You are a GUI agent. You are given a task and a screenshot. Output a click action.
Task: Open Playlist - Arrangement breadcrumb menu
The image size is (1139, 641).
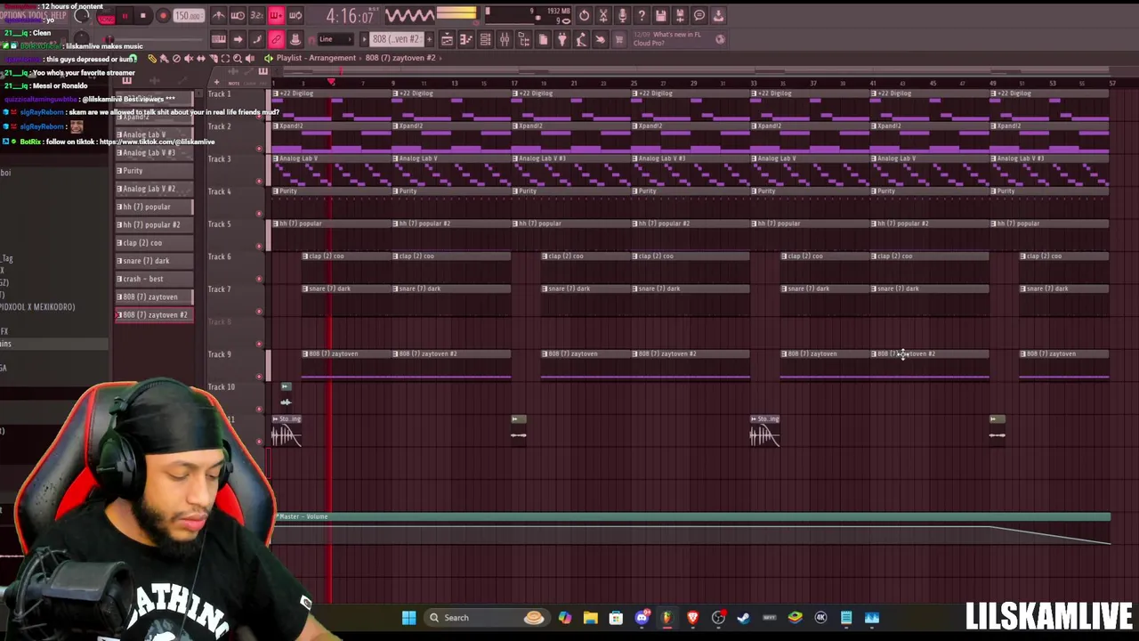[316, 58]
